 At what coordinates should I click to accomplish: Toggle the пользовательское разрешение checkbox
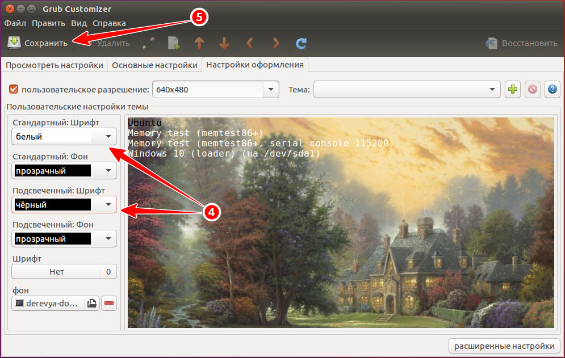tap(14, 89)
